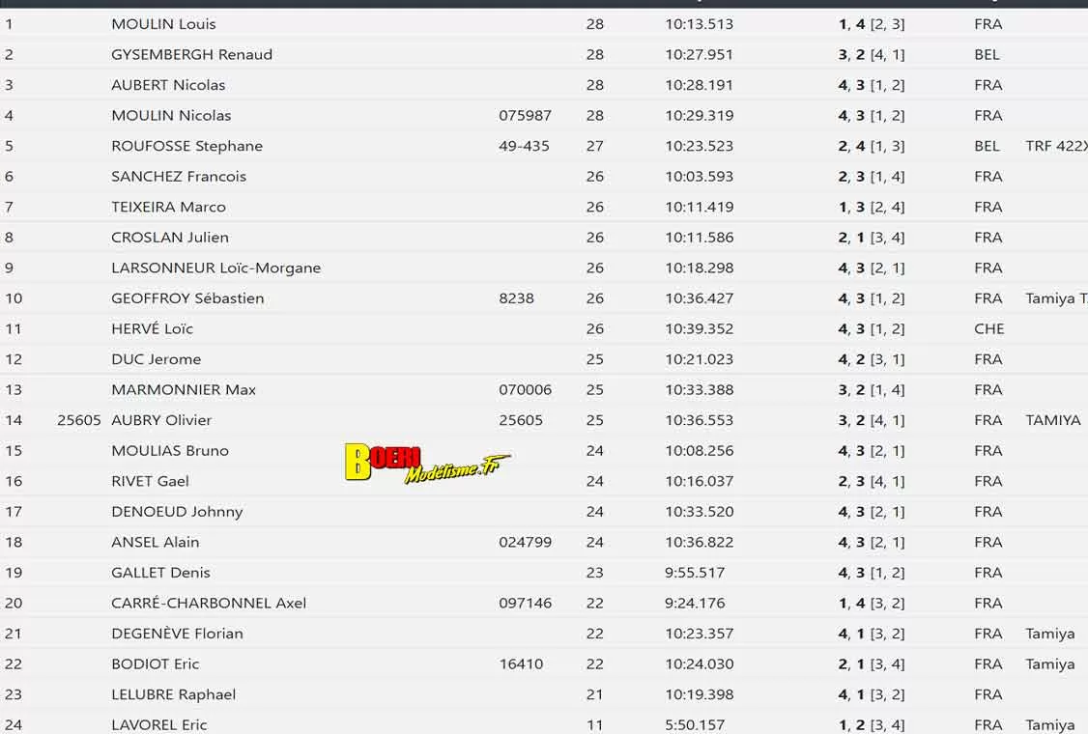The width and height of the screenshot is (1088, 734).
Task: Select time 10:23.523
Action: coord(699,147)
